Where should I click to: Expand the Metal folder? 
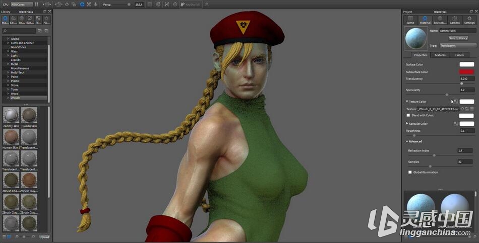point(8,64)
